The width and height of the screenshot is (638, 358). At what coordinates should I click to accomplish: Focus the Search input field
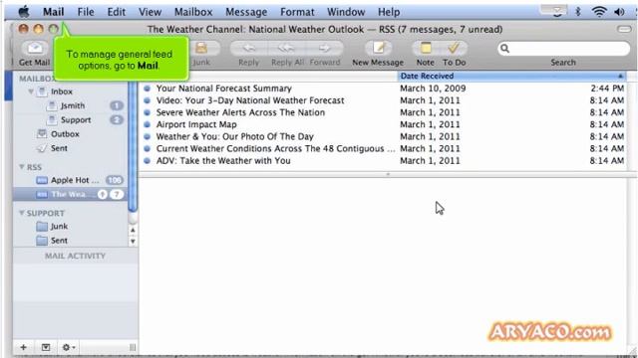pos(563,49)
